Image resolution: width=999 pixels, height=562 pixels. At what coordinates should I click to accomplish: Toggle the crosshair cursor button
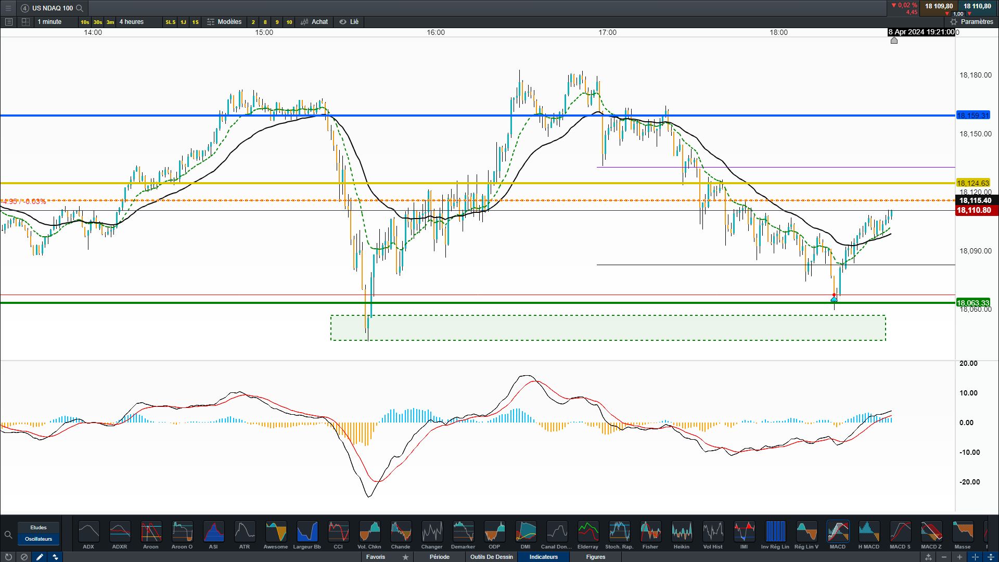975,557
